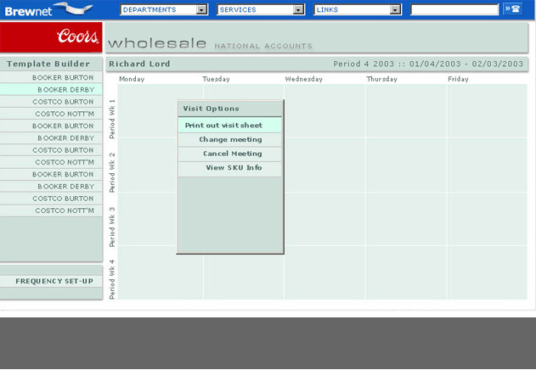Open the Departments dropdown
The image size is (536, 370).
(164, 10)
